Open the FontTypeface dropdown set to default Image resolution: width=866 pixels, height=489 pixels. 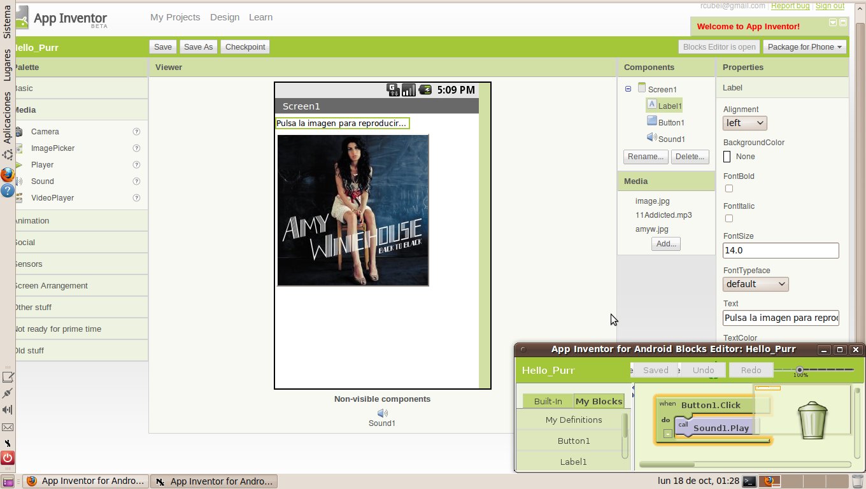coord(756,284)
